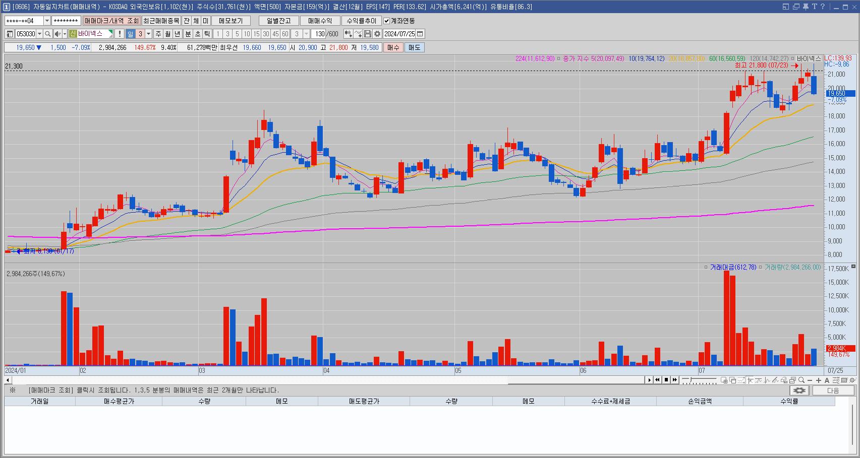Open the 잔 tab button

point(187,21)
